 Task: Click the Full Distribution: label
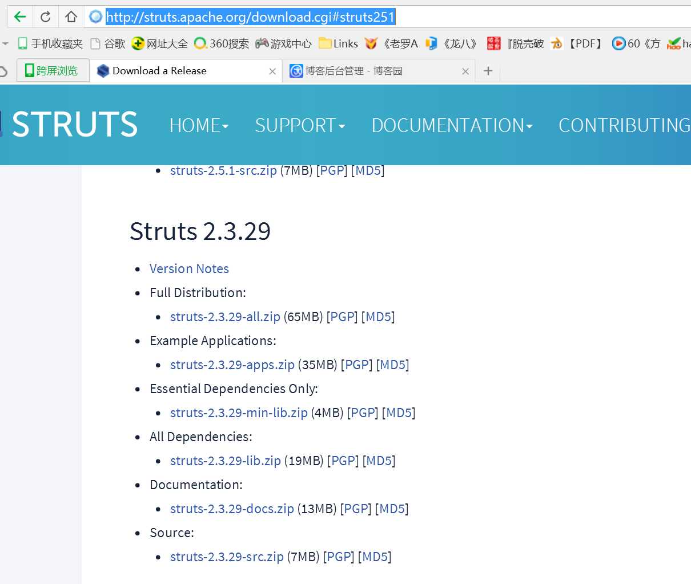[198, 293]
